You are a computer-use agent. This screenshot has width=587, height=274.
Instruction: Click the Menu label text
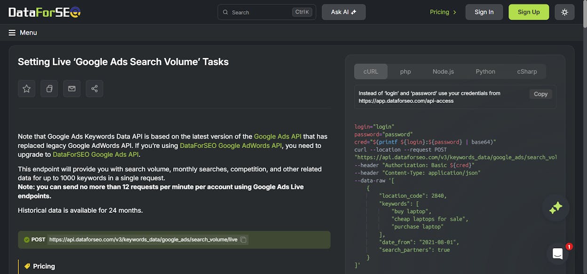pyautogui.click(x=28, y=32)
